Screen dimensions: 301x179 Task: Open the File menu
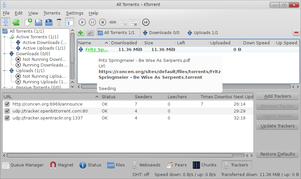pos(6,13)
